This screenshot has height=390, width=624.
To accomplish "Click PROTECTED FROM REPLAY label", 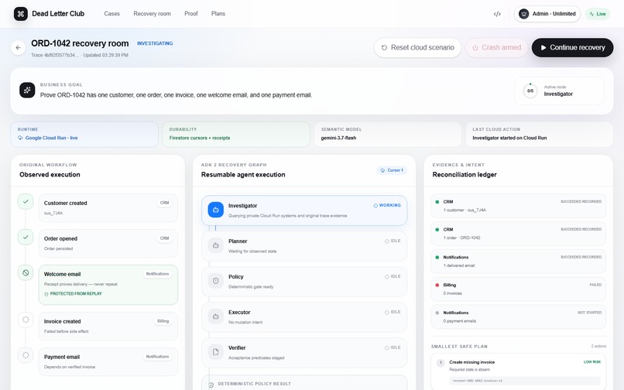I will (76, 294).
